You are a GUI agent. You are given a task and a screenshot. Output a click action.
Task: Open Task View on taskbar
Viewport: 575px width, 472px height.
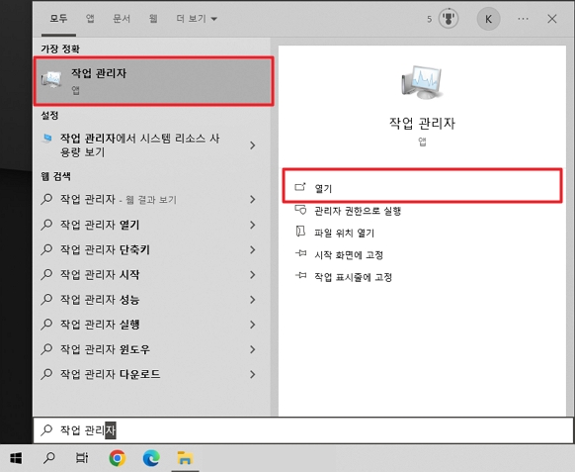coord(82,458)
